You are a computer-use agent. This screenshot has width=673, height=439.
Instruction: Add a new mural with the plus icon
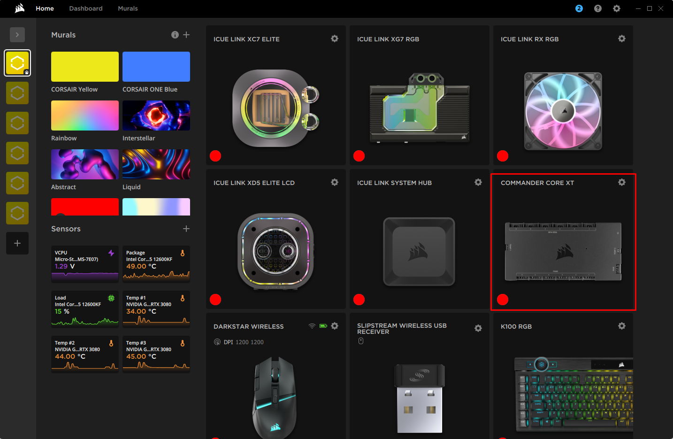click(186, 35)
